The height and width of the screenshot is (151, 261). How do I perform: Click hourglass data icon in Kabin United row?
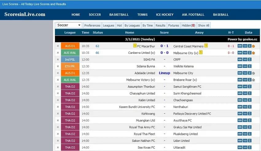pyautogui.click(x=250, y=100)
